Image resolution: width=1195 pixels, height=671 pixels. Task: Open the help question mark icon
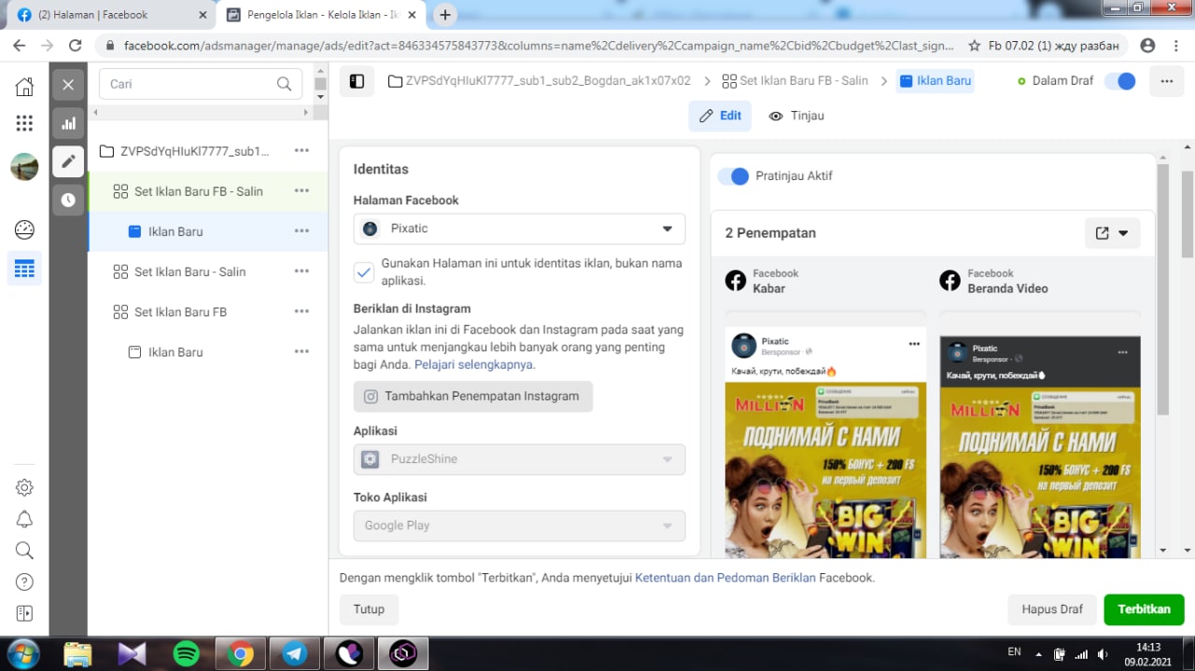tap(24, 582)
